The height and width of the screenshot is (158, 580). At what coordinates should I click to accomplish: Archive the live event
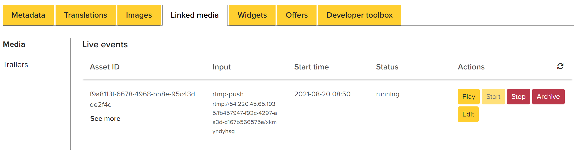pos(548,97)
